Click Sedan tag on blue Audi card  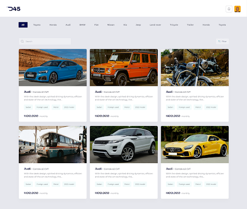(x=28, y=107)
